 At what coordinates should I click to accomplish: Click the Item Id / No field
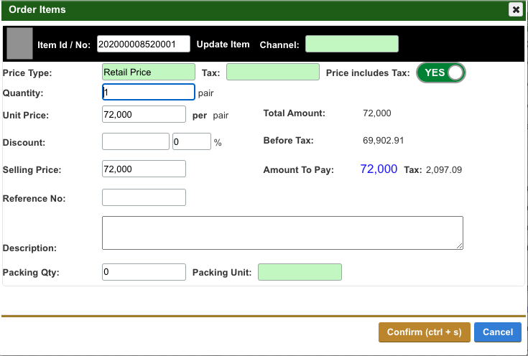tap(143, 44)
